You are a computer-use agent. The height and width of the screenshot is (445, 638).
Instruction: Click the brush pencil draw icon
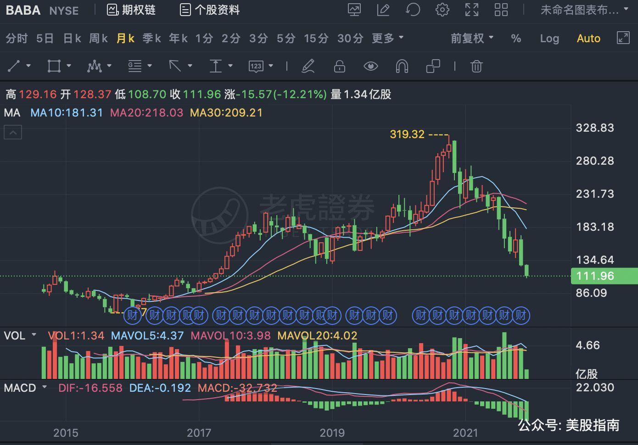308,67
